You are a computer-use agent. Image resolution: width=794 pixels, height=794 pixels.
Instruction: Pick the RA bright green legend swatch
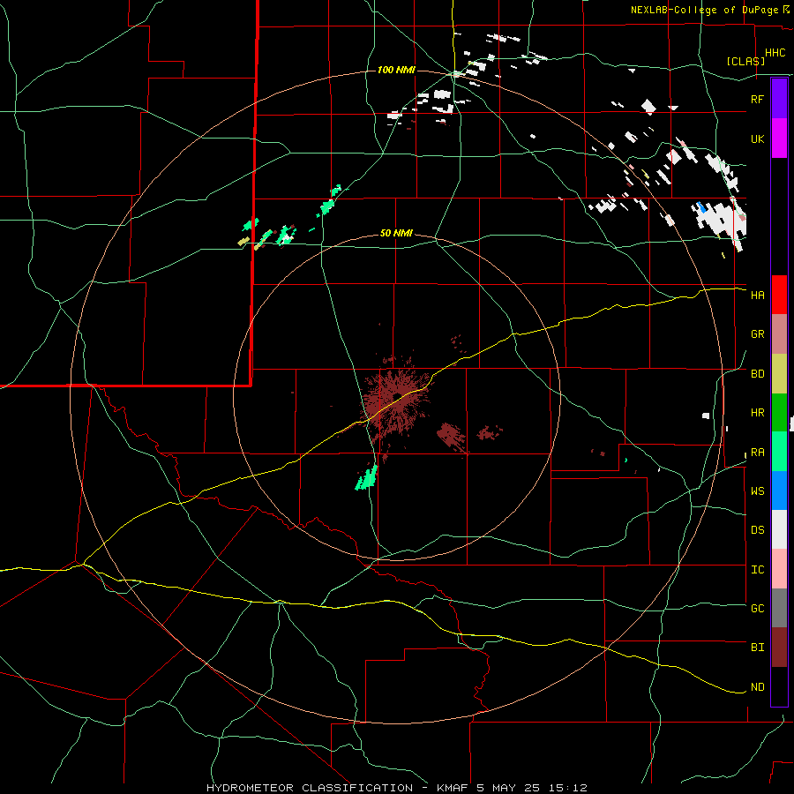[779, 452]
